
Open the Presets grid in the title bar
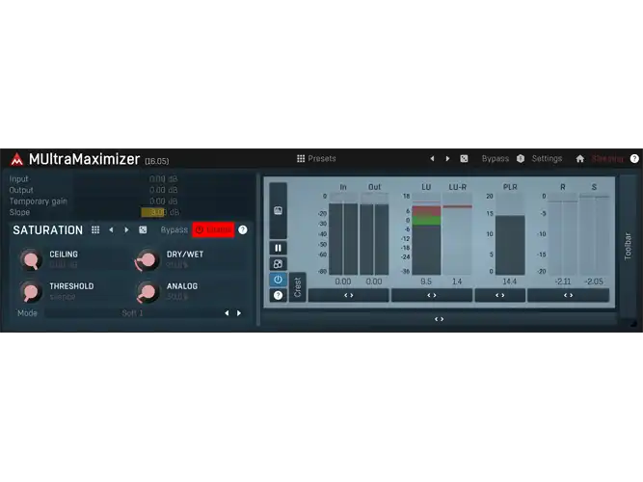316,159
